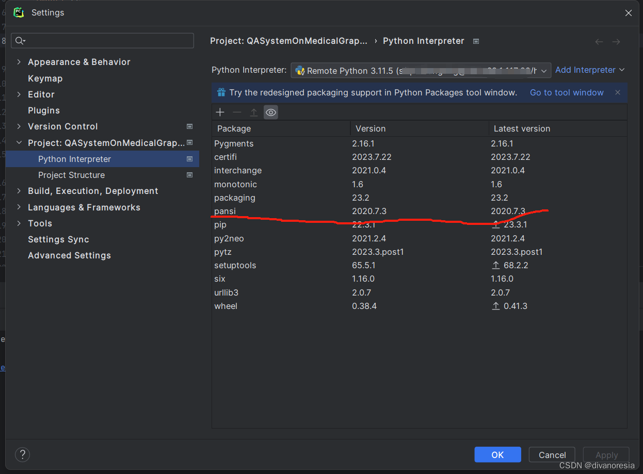Open the Plugins settings page
The height and width of the screenshot is (474, 643).
pos(44,110)
